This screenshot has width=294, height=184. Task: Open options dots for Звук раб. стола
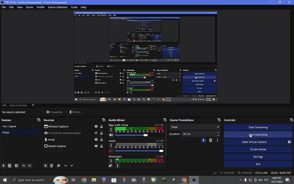[111, 130]
